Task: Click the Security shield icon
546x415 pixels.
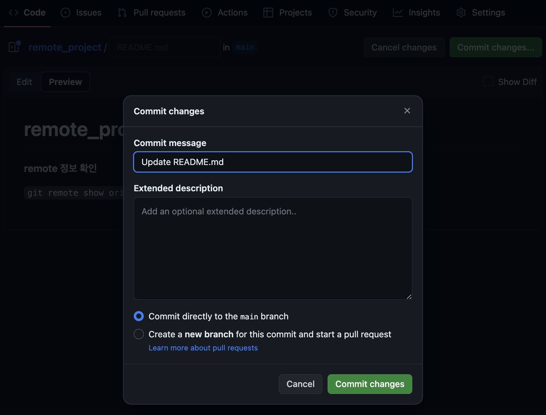Action: click(333, 13)
